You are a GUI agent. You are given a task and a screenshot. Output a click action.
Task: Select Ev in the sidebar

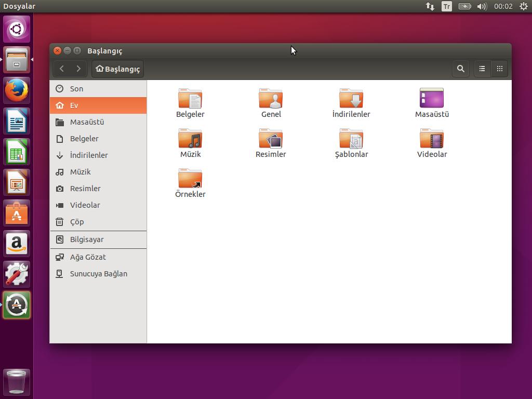[75, 105]
